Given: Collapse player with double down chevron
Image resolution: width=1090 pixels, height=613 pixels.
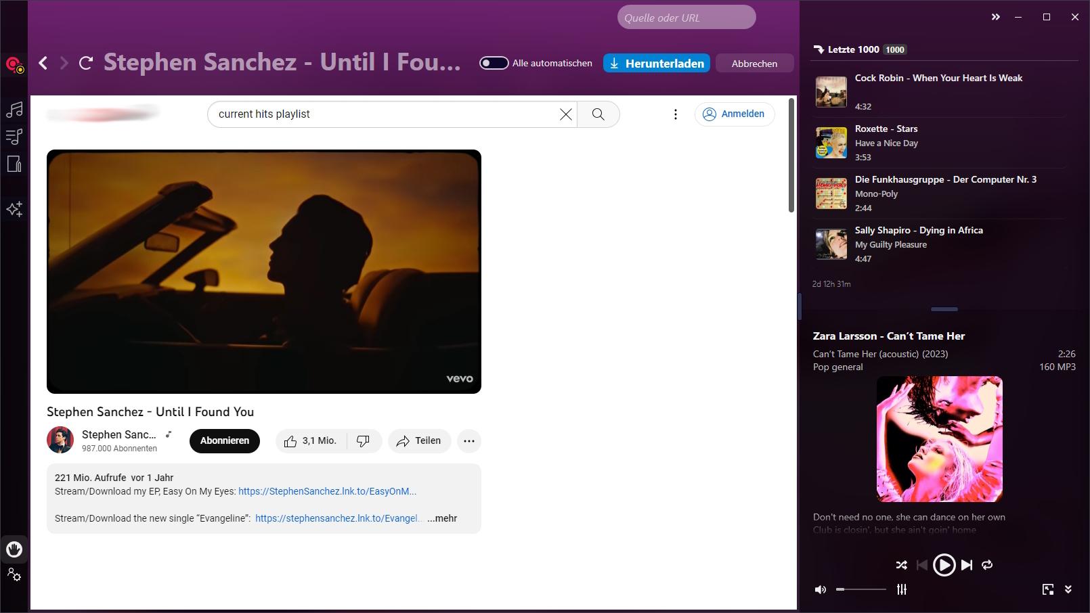Looking at the screenshot, I should (1068, 590).
